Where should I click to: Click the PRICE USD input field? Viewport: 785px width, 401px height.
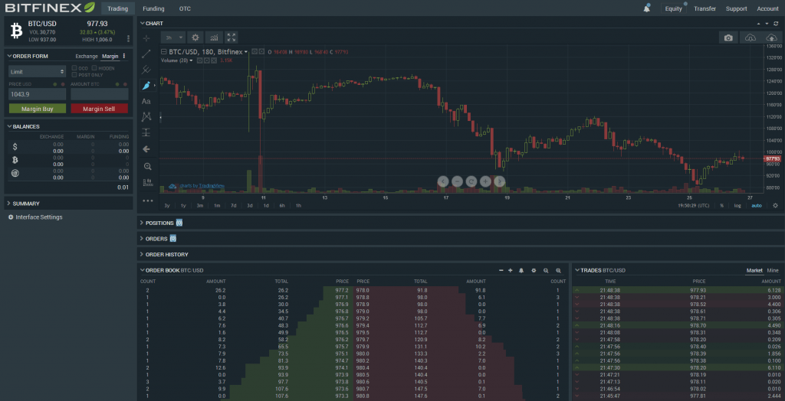click(38, 94)
